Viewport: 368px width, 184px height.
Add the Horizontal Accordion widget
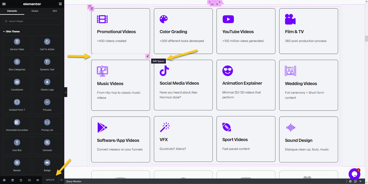pos(17,125)
